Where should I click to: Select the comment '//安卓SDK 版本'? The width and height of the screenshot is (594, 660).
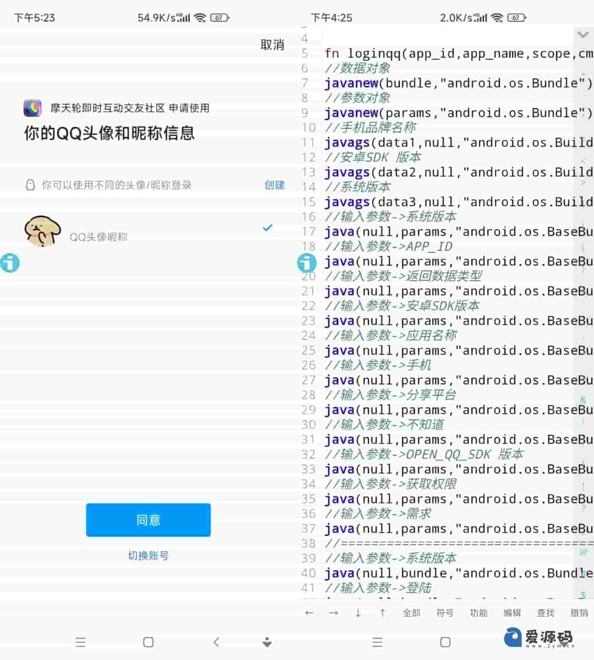pos(373,157)
